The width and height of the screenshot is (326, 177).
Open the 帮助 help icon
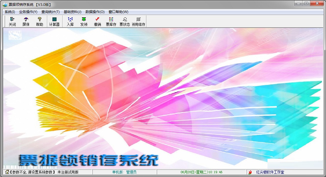tap(39, 21)
